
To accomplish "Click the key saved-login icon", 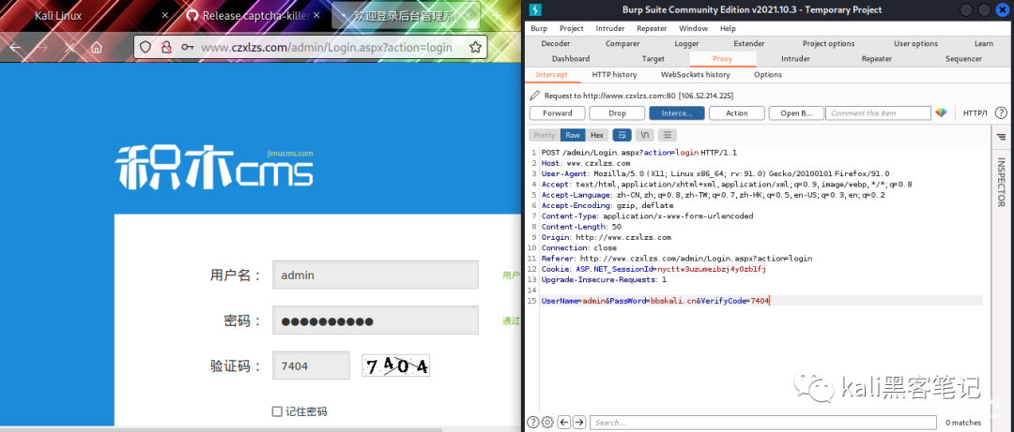I will coord(187,47).
